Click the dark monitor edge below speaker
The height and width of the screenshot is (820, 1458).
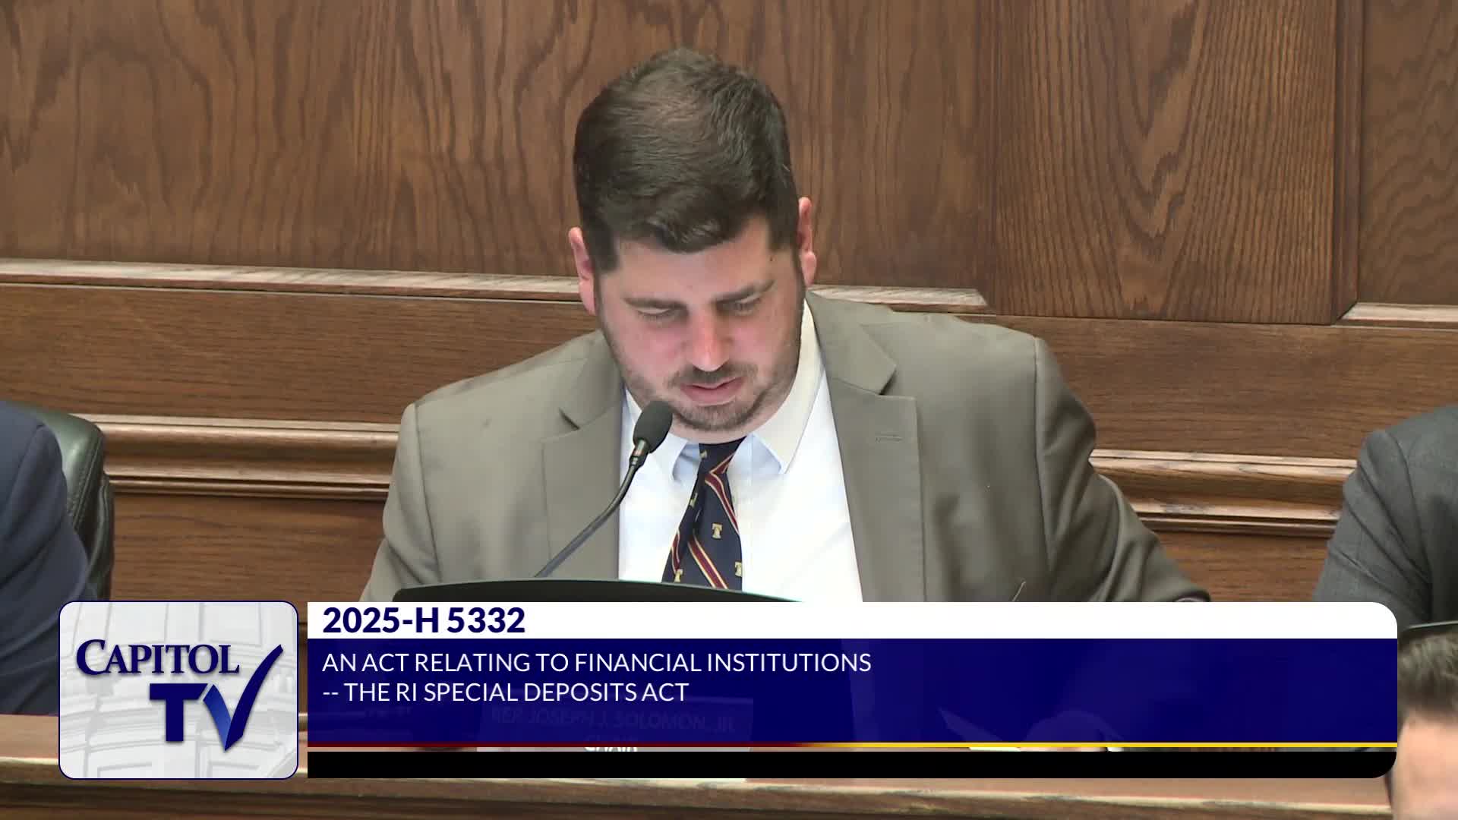click(x=592, y=591)
